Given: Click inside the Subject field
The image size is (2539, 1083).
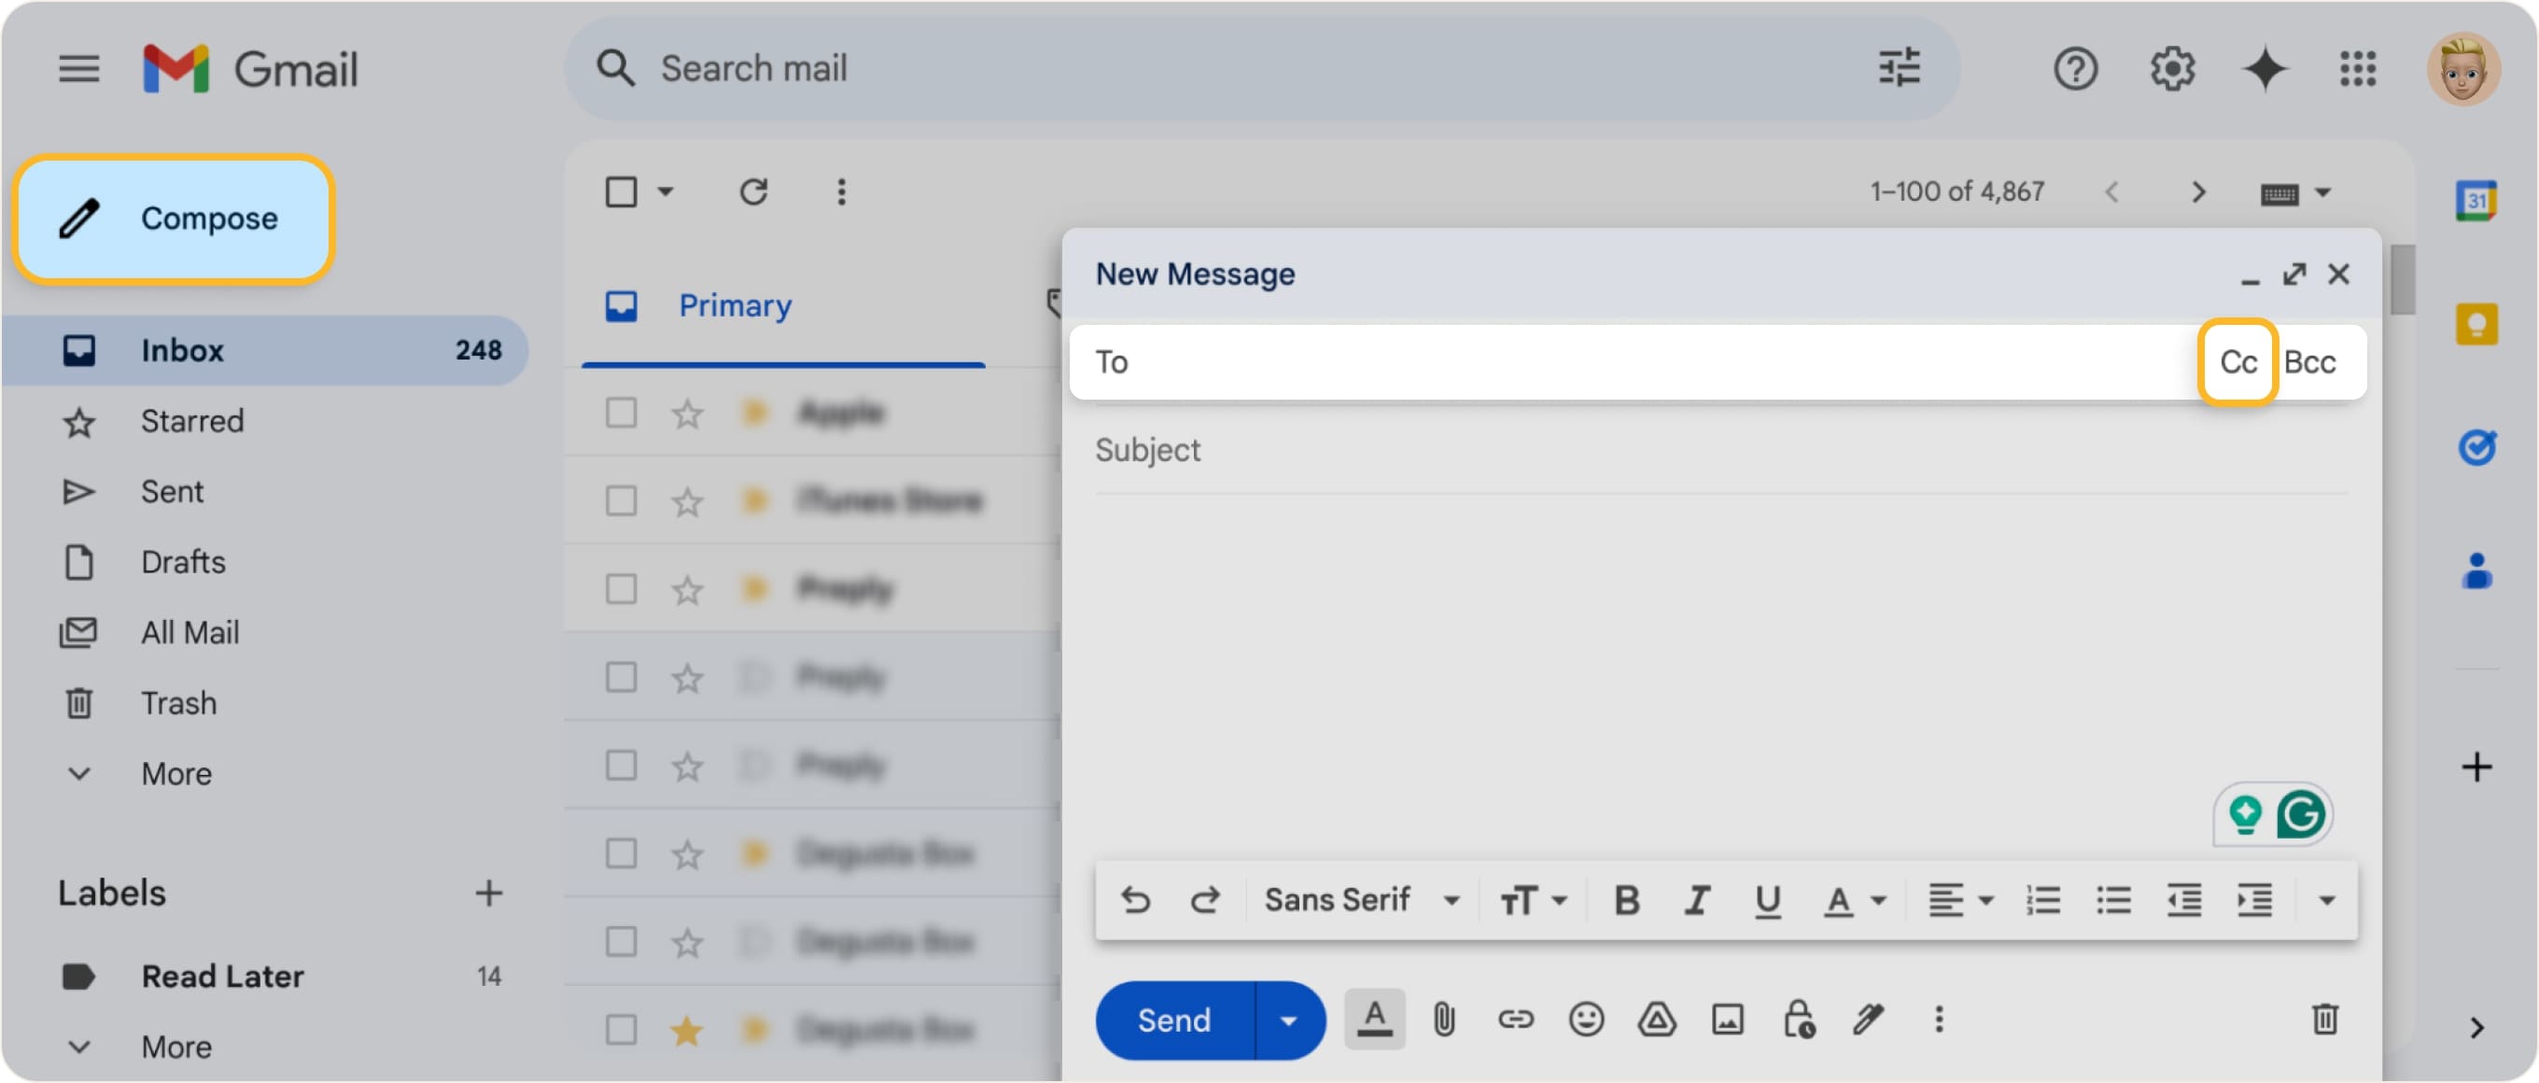Looking at the screenshot, I should (1380, 449).
